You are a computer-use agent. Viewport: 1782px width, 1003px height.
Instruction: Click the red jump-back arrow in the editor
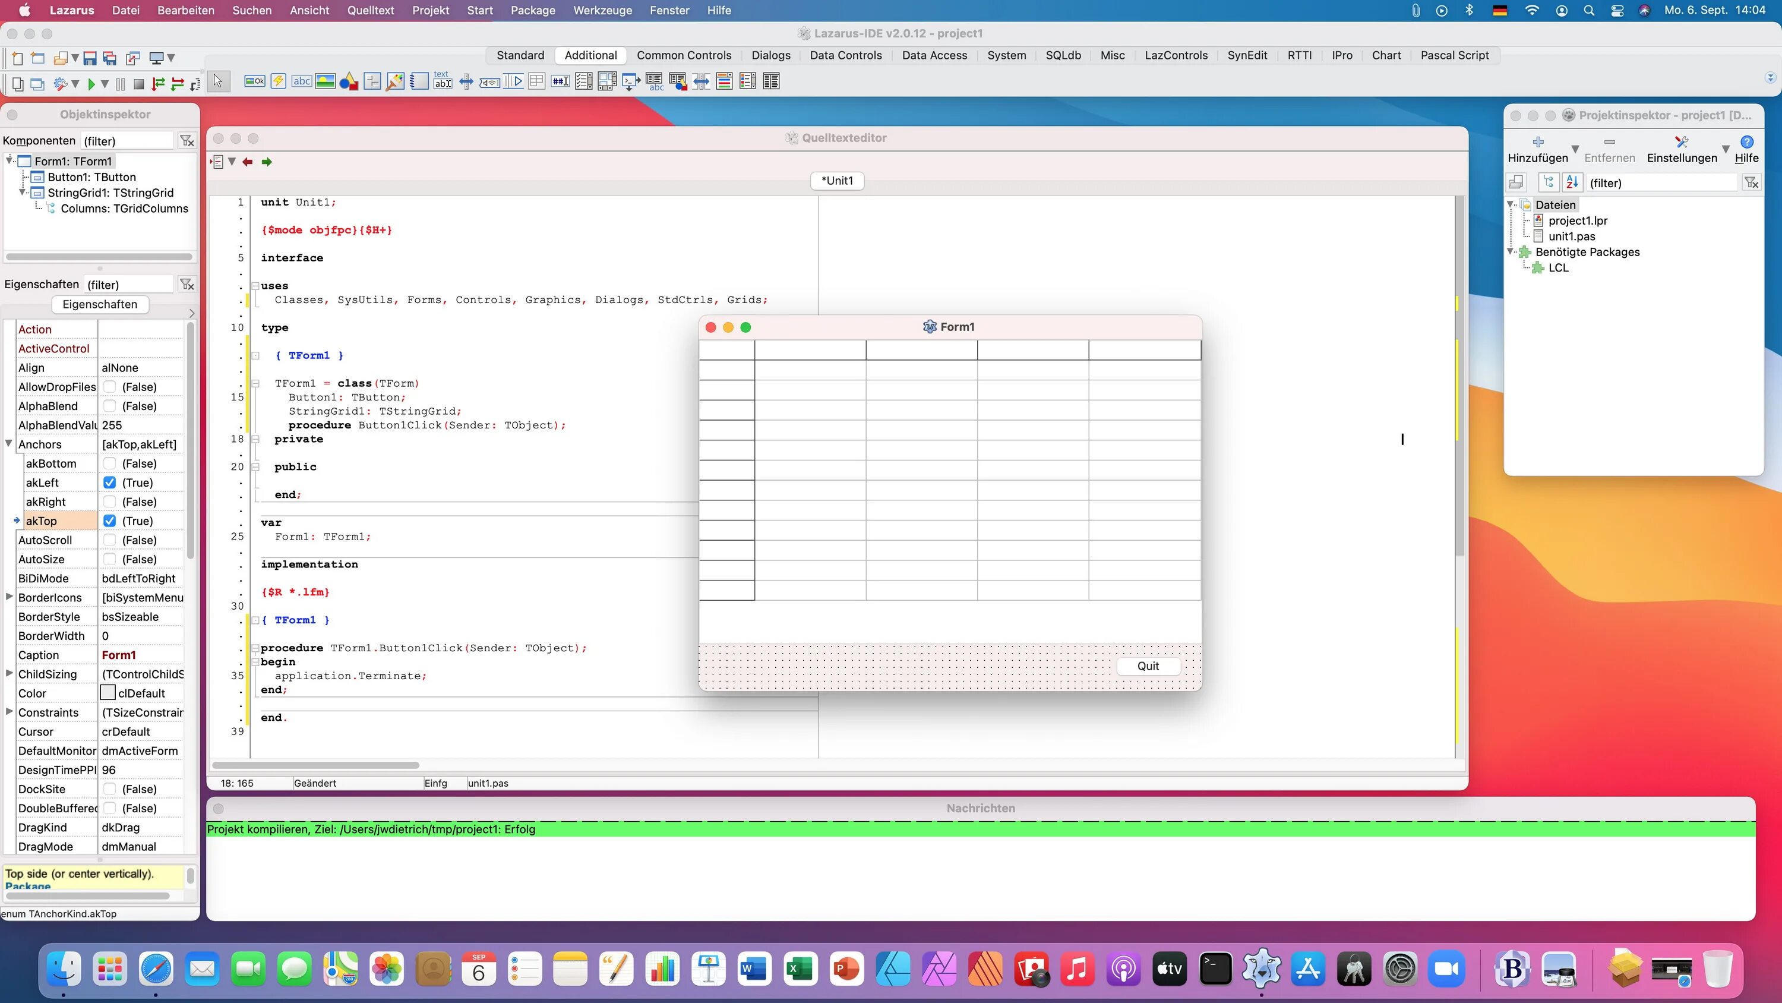(x=248, y=161)
